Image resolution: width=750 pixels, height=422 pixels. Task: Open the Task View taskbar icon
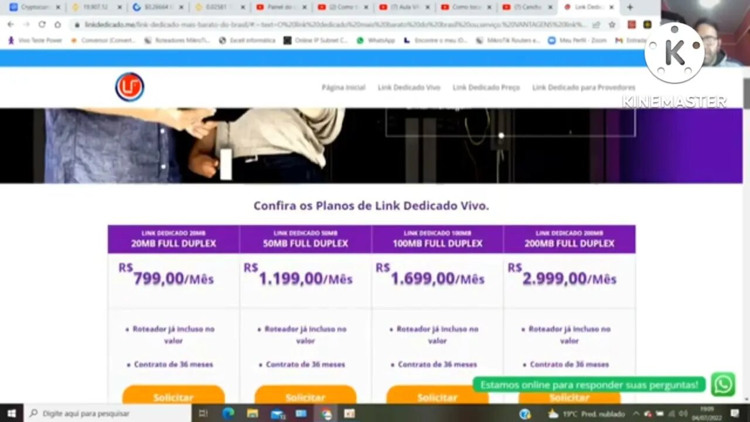[x=203, y=413]
